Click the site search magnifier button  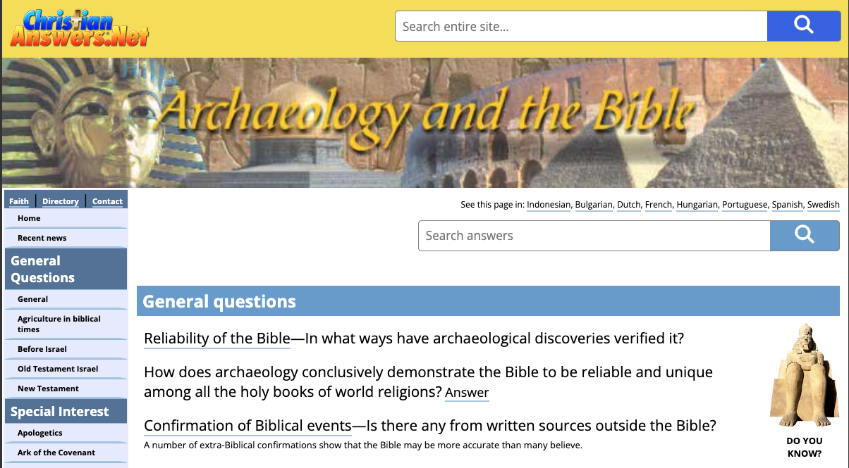coord(803,26)
